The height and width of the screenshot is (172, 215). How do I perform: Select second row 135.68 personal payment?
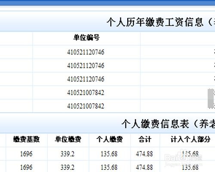[109, 167]
